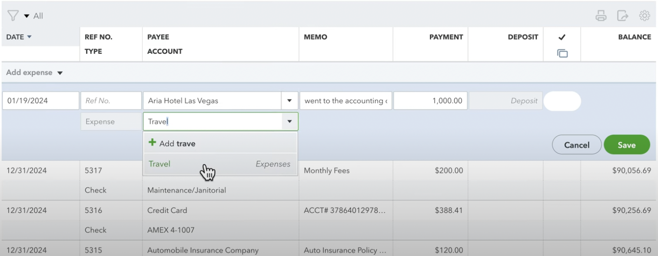This screenshot has height=256, width=658.
Task: Click the DATE column sort arrow
Action: pos(29,37)
